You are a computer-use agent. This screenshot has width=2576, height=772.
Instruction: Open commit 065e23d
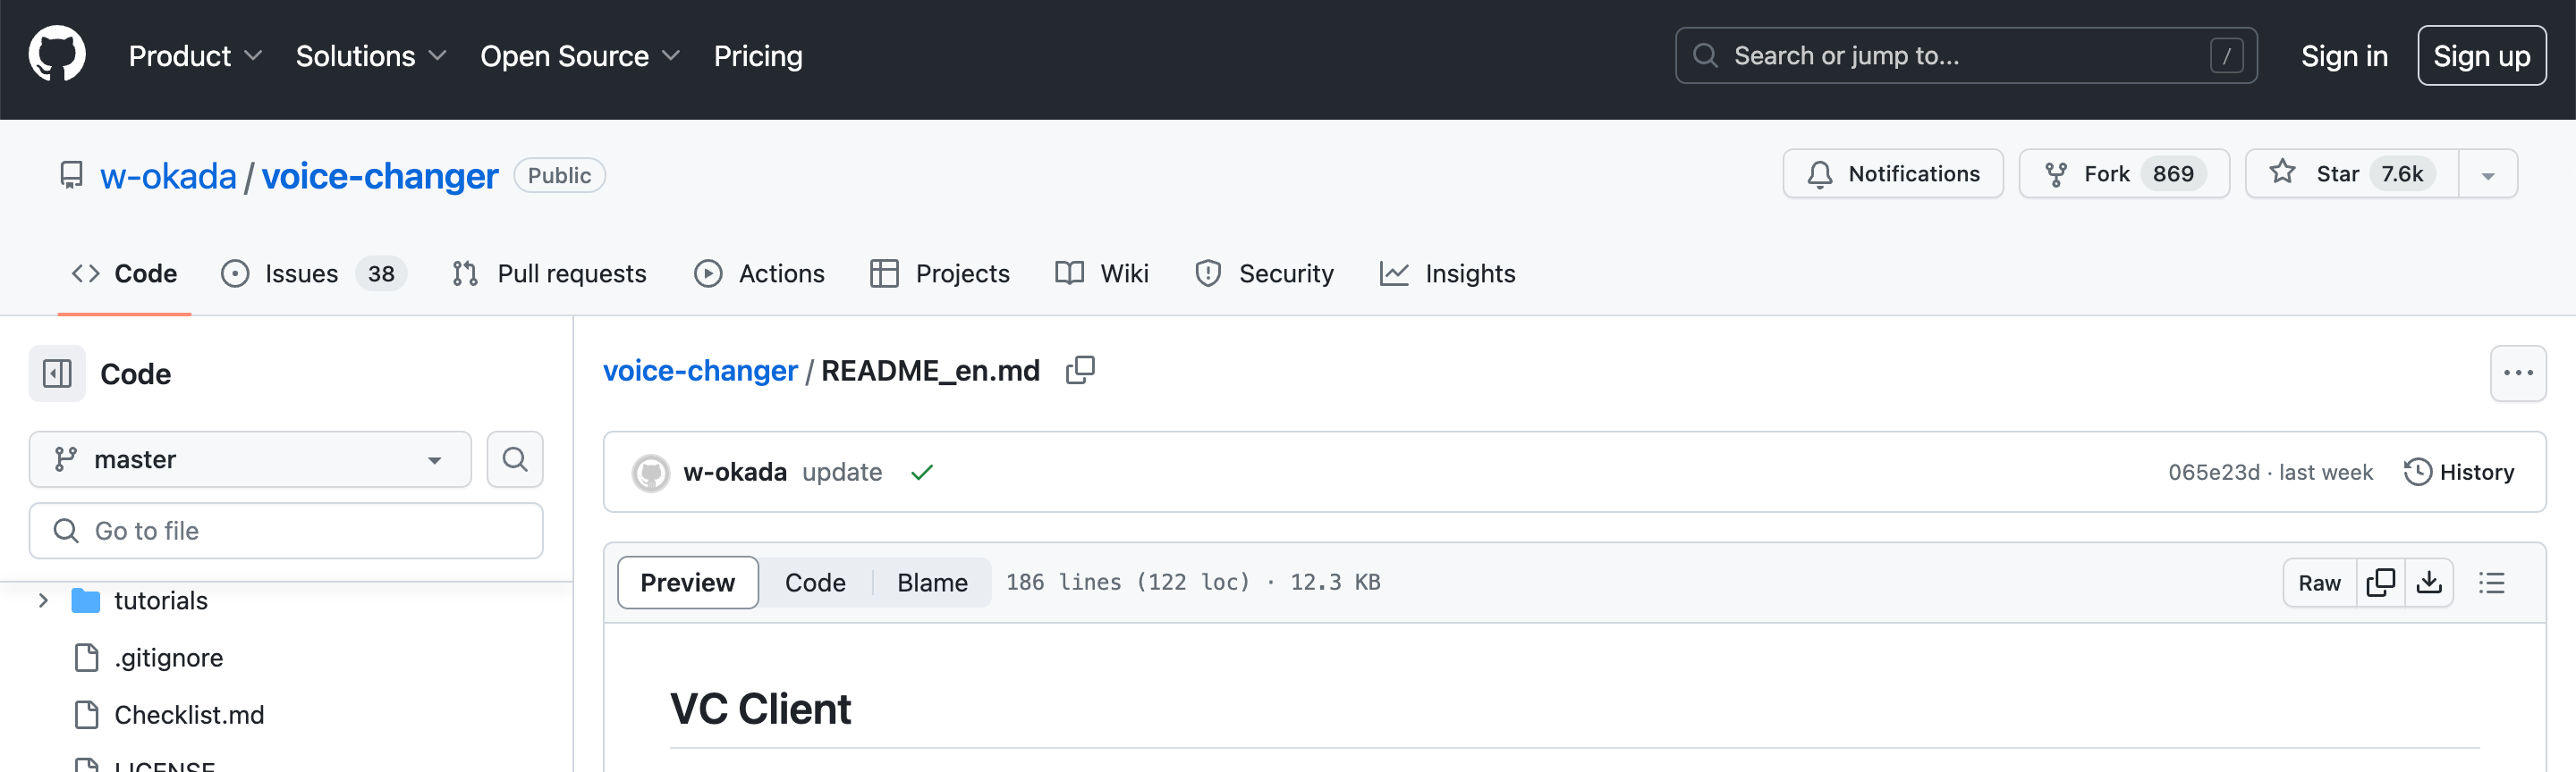click(x=2213, y=473)
